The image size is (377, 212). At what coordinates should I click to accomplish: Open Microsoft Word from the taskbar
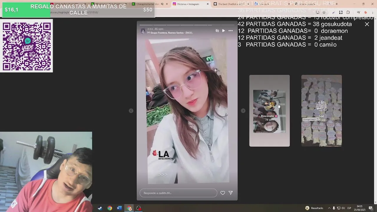tap(119, 208)
